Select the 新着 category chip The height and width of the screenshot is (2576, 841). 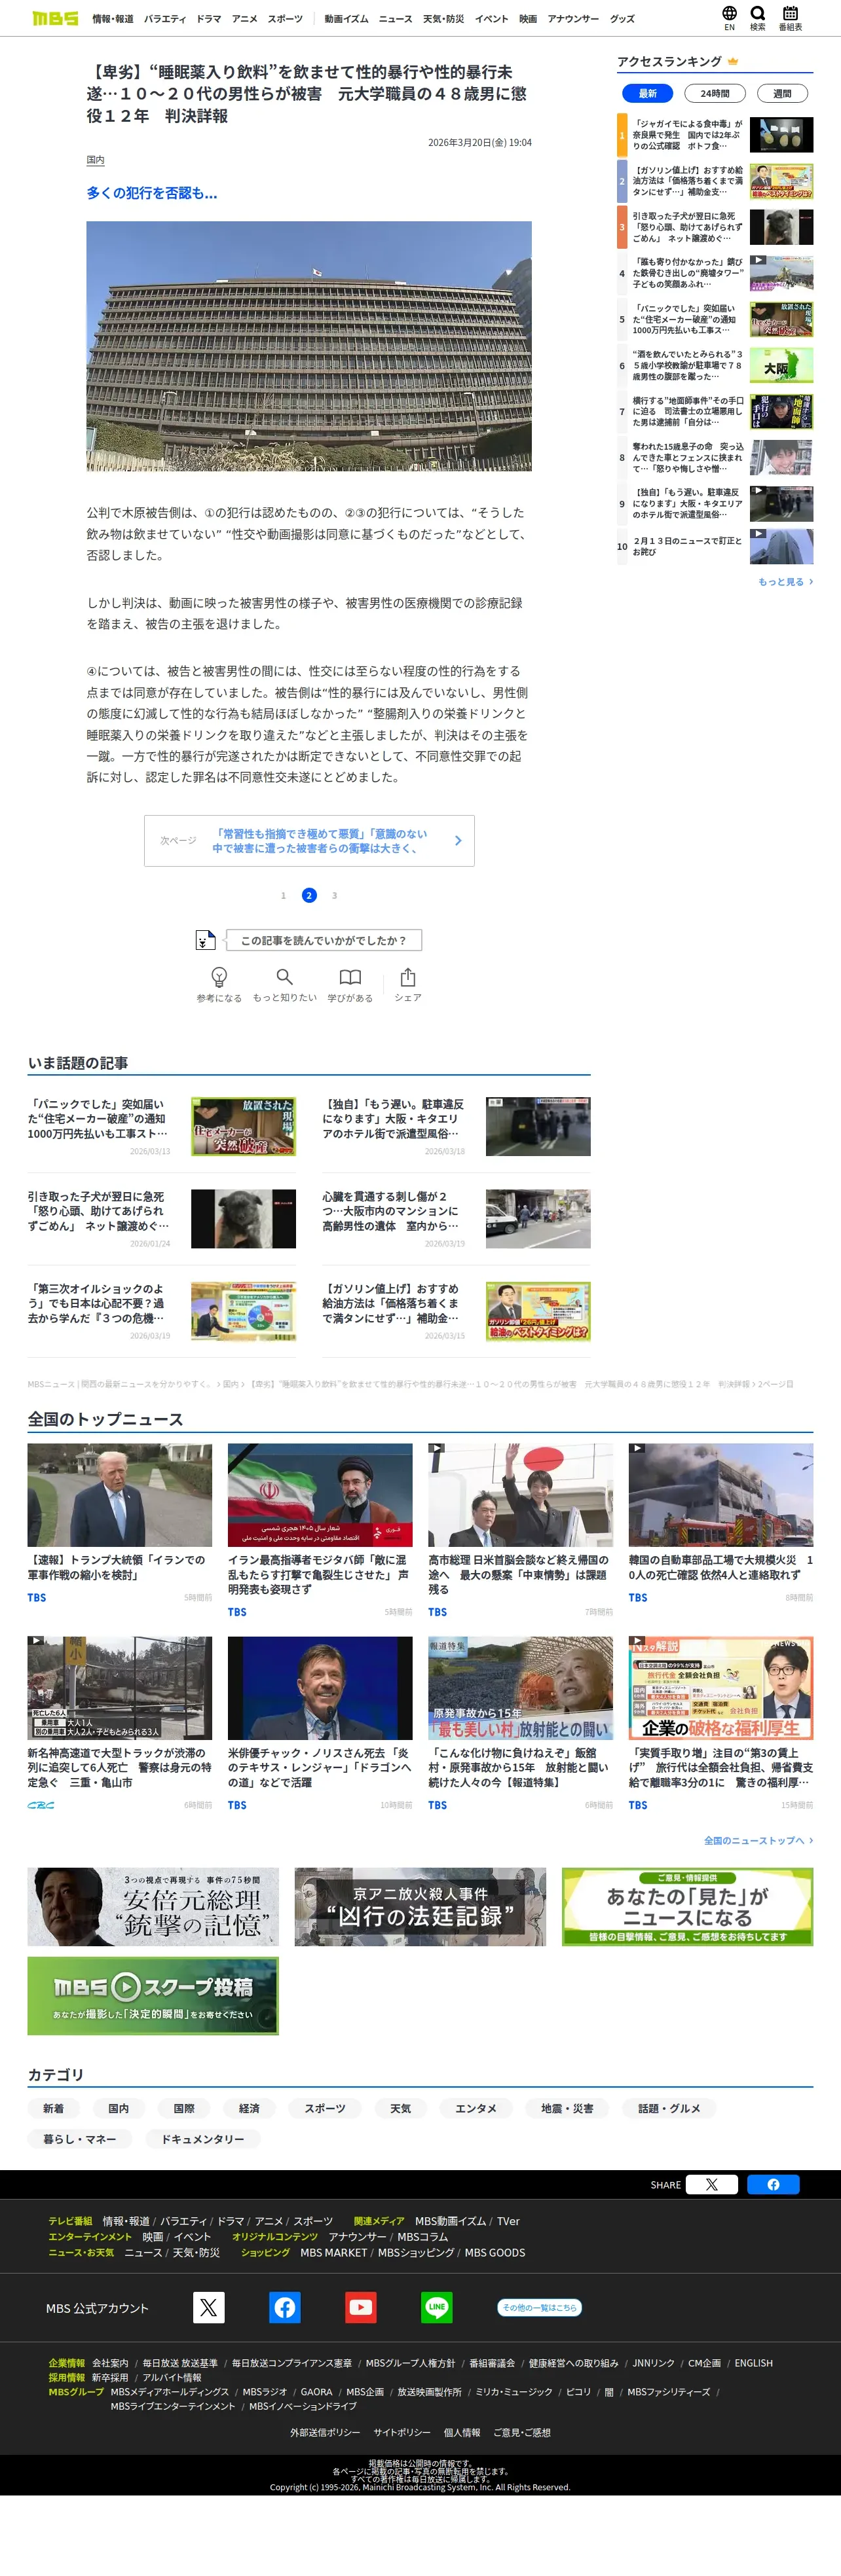click(53, 2108)
